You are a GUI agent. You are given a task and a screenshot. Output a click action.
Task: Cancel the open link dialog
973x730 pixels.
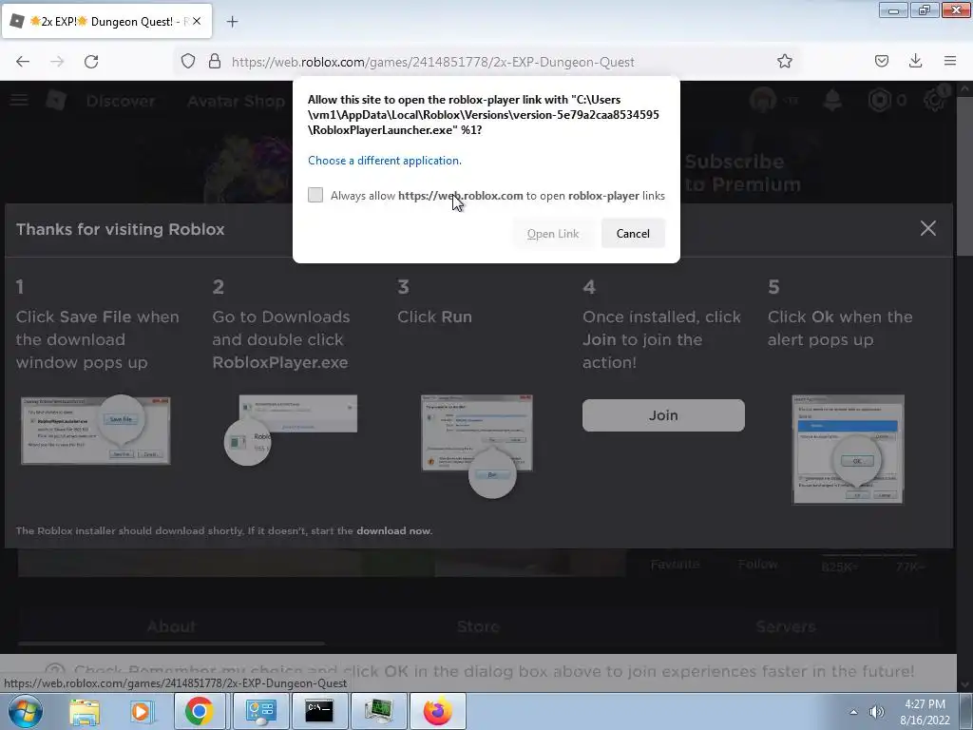(x=633, y=234)
